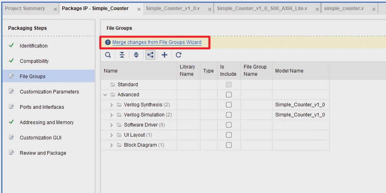The height and width of the screenshot is (193, 386).
Task: Close the Project Summary tab
Action: click(55, 9)
